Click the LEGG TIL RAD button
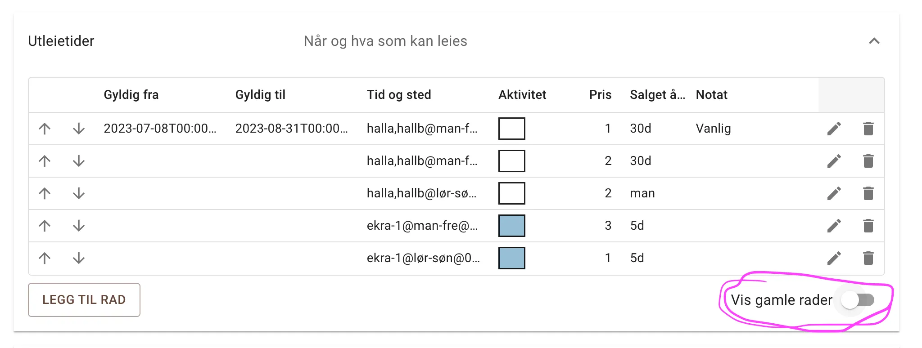Image resolution: width=922 pixels, height=348 pixels. (x=84, y=300)
